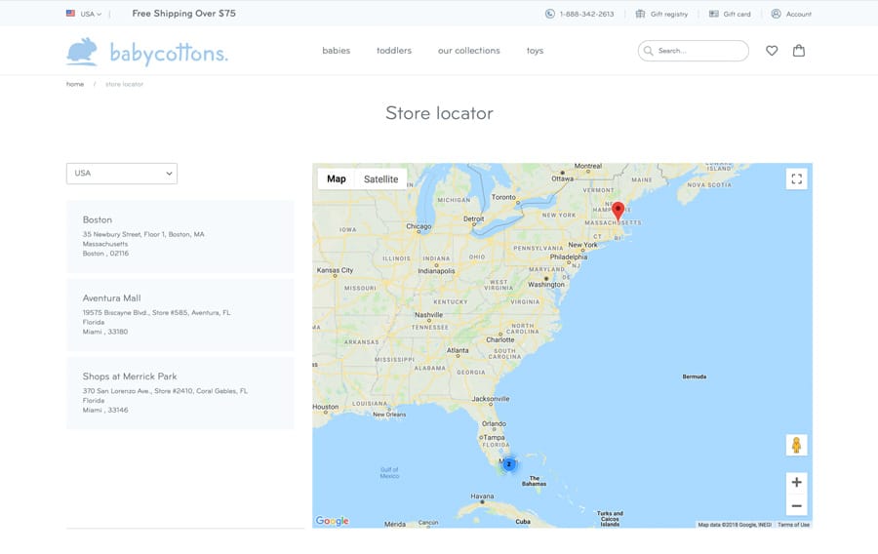This screenshot has width=878, height=554.
Task: Toggle the map fullscreen view
Action: (x=797, y=179)
